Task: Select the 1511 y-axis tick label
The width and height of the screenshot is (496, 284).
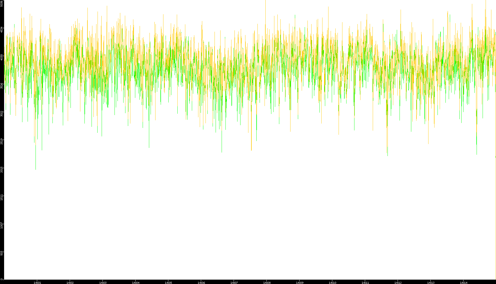Action: [x=2, y=198]
